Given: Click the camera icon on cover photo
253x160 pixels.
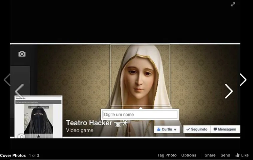Looking at the screenshot, I should click(22, 54).
